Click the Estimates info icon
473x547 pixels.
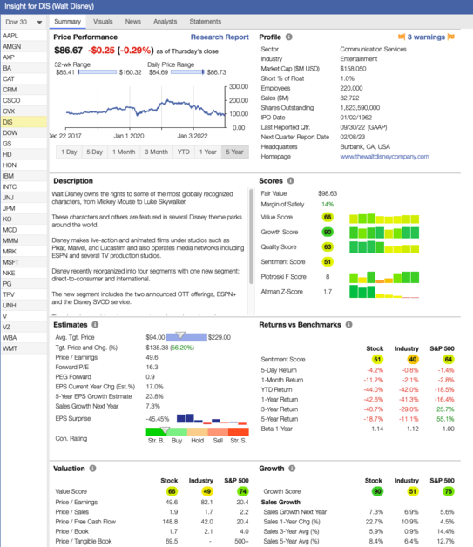click(95, 324)
